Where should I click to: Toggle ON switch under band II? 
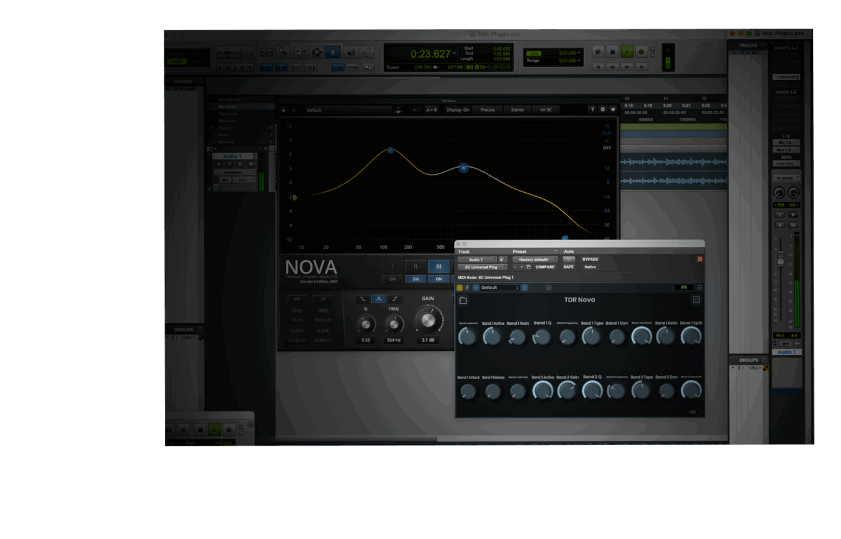(x=415, y=279)
